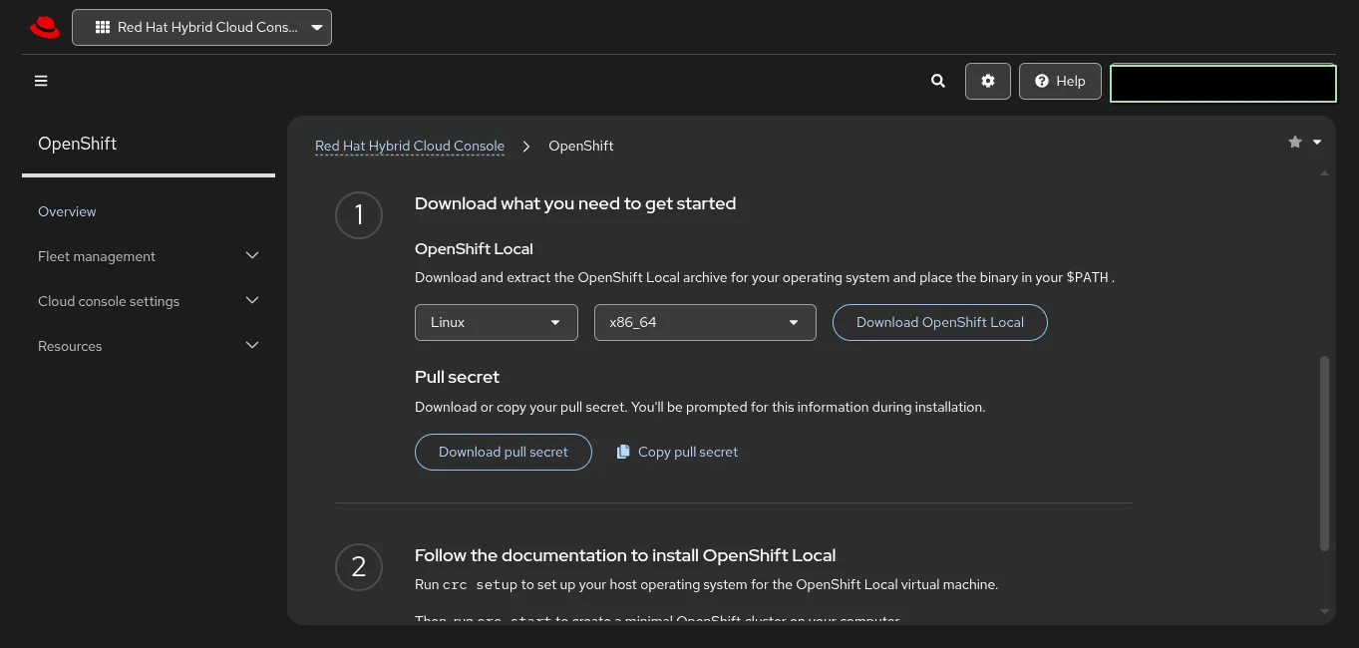Viewport: 1359px width, 648px height.
Task: Expand Resources section
Action: (x=149, y=346)
